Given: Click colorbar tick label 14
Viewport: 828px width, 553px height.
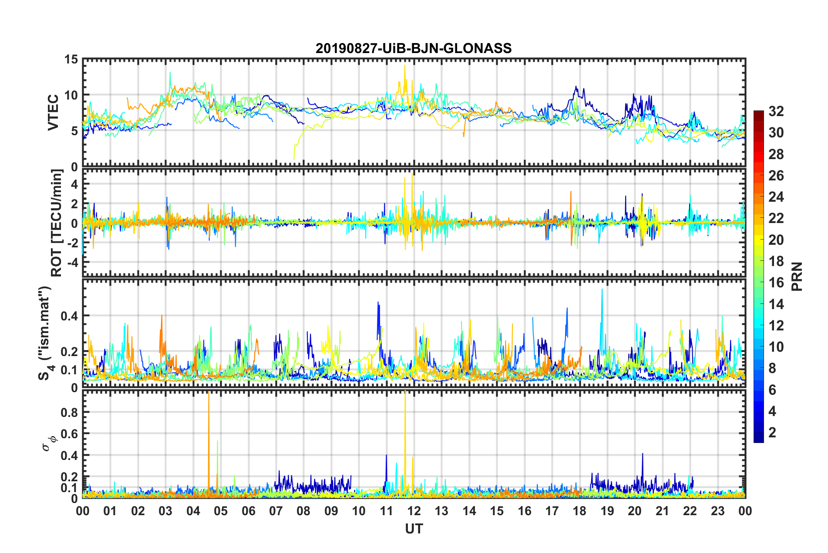Looking at the screenshot, I should [x=776, y=304].
